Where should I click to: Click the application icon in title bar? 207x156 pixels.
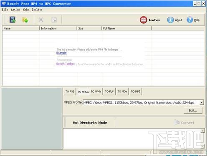(4, 3)
